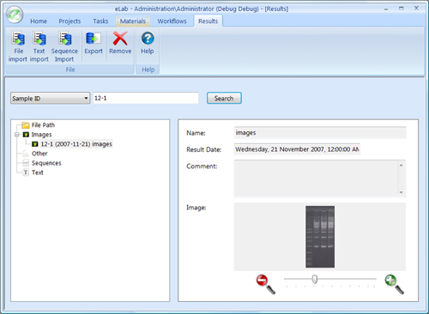Screen dimensions: 429x314
Task: Minimize the eLab window
Action: pyautogui.click(x=386, y=9)
